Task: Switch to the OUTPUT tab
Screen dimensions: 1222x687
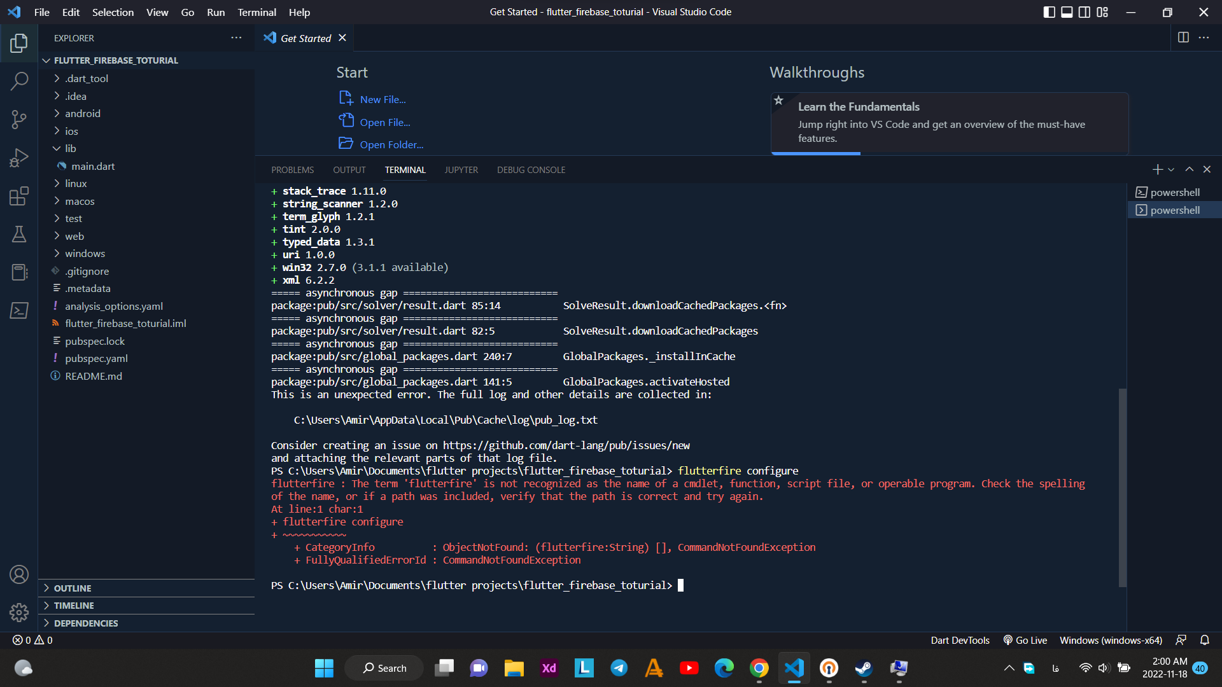Action: (349, 170)
